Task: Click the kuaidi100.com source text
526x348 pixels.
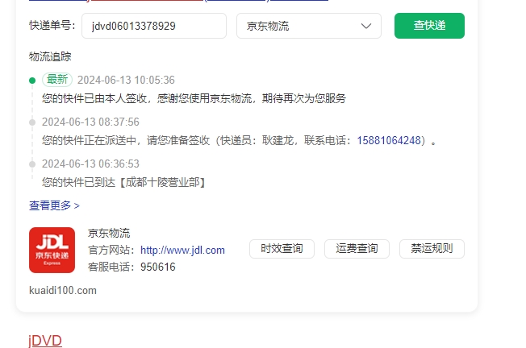Action: [63, 290]
